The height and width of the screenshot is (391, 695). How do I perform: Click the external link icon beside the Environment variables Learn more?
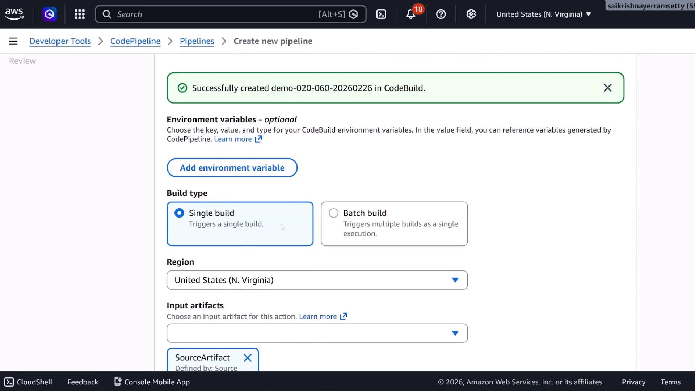pos(258,139)
